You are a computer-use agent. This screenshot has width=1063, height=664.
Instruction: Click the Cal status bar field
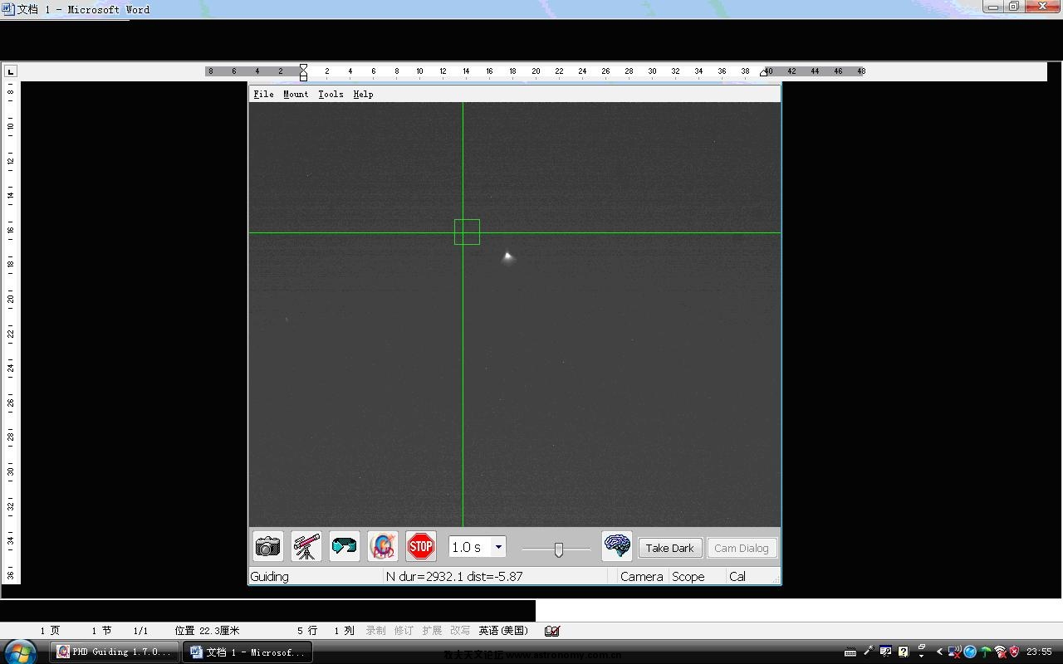tap(737, 576)
